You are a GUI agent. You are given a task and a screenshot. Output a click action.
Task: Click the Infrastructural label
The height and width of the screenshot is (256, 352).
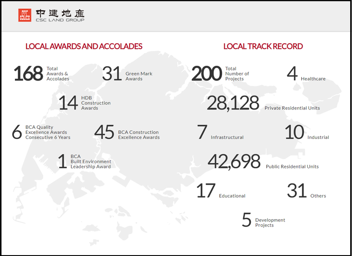[227, 138]
